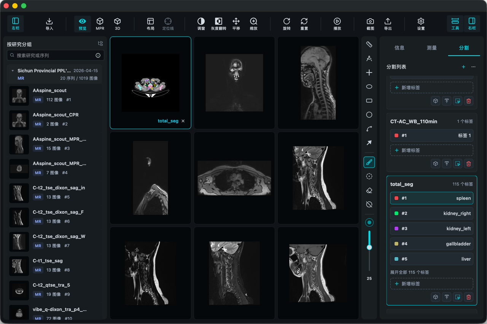Open the 导入 import tool
The height and width of the screenshot is (324, 487).
point(49,24)
